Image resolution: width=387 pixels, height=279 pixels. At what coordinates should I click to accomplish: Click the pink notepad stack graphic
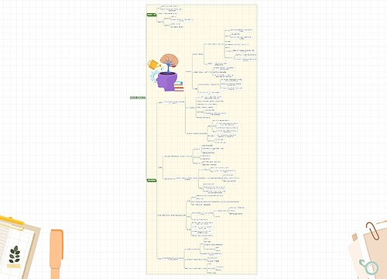[368, 250]
